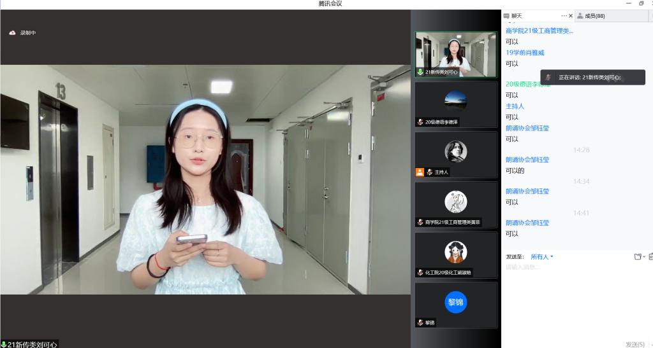This screenshot has width=653, height=348.
Task: Click the green mic icon at bottom-left speaker label
Action: (x=4, y=344)
